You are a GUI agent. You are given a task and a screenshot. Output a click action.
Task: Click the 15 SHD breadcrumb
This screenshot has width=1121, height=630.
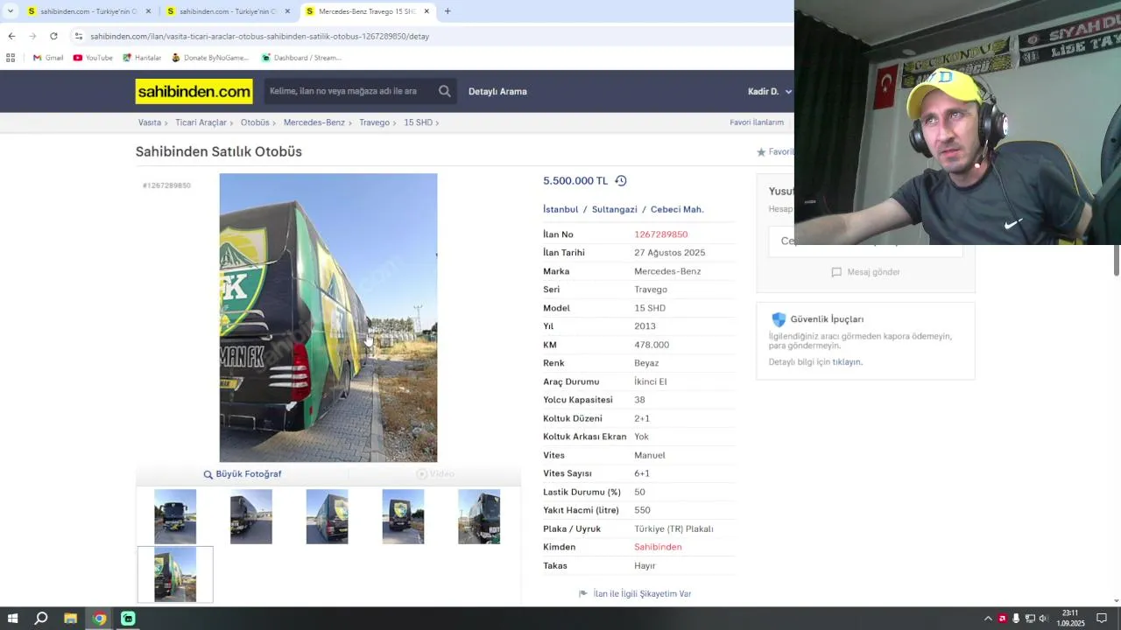pyautogui.click(x=418, y=122)
